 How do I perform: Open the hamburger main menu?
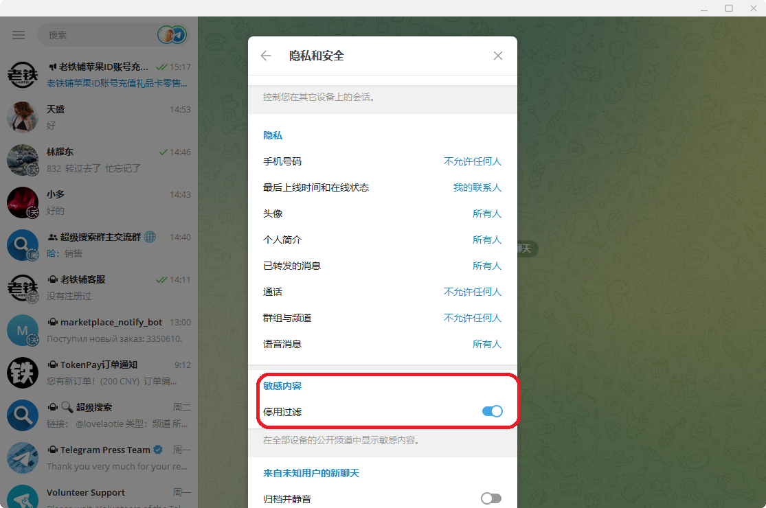coord(19,35)
